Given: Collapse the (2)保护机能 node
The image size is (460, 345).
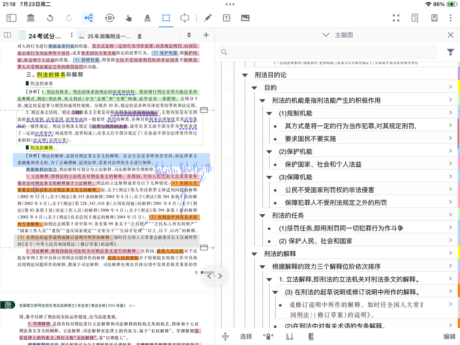Looking at the screenshot, I should coord(269,152).
